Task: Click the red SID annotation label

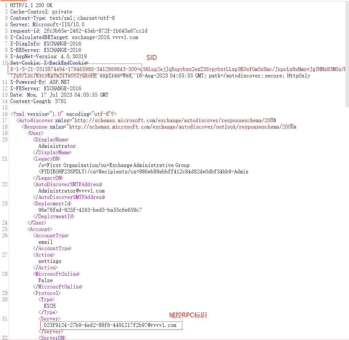Action: tap(151, 58)
